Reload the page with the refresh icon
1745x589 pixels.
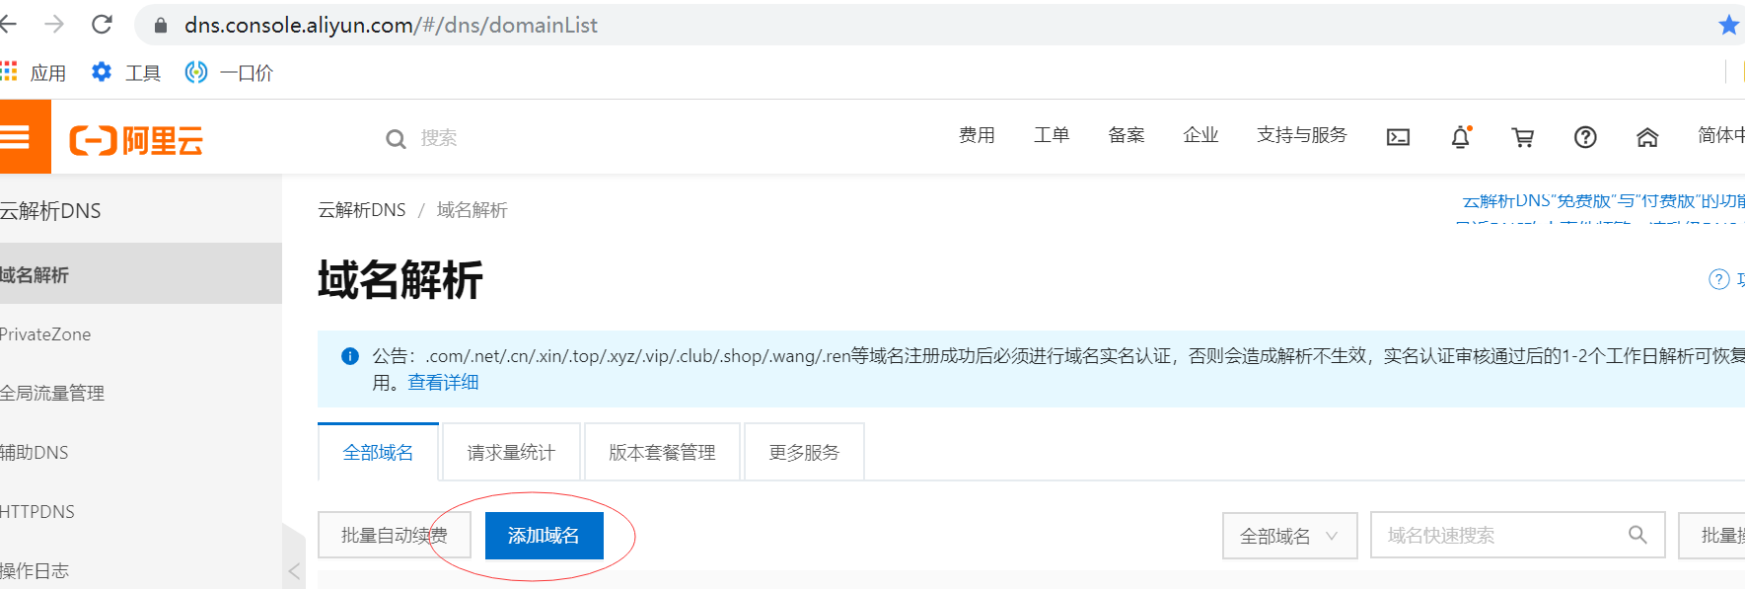[102, 25]
